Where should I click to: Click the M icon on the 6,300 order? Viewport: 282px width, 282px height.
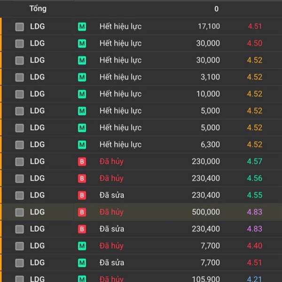(x=82, y=145)
